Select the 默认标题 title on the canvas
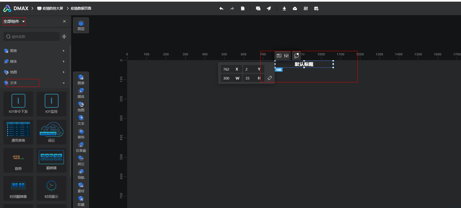This screenshot has height=208, width=461. coord(304,64)
